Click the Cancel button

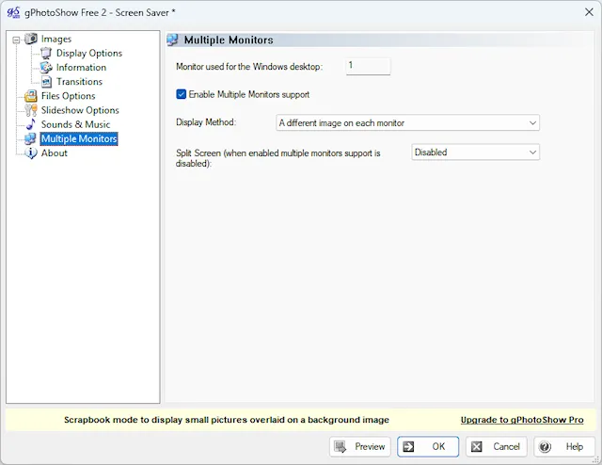click(x=496, y=446)
